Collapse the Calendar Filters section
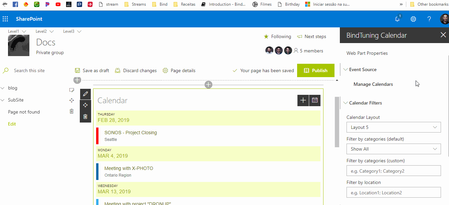 [x=346, y=103]
